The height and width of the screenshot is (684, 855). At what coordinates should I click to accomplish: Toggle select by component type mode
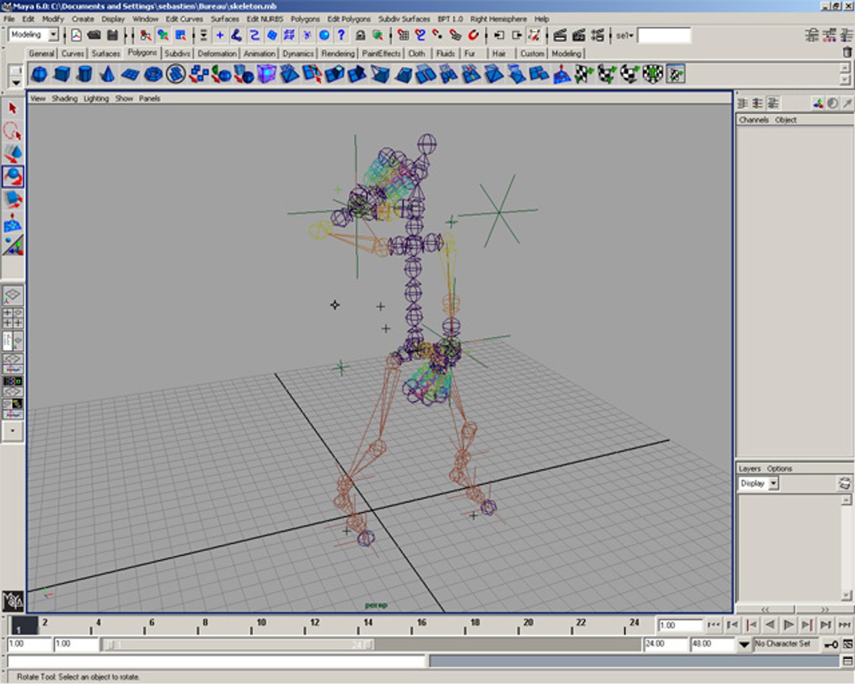coord(181,35)
